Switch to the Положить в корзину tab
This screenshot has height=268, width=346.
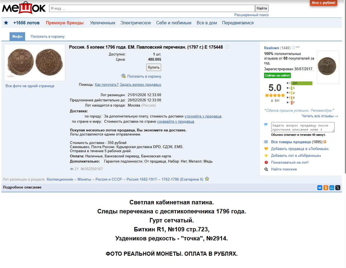(x=48, y=36)
